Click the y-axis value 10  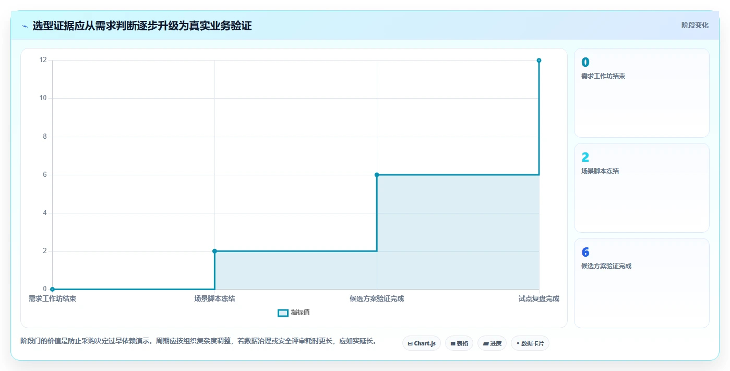tap(43, 98)
